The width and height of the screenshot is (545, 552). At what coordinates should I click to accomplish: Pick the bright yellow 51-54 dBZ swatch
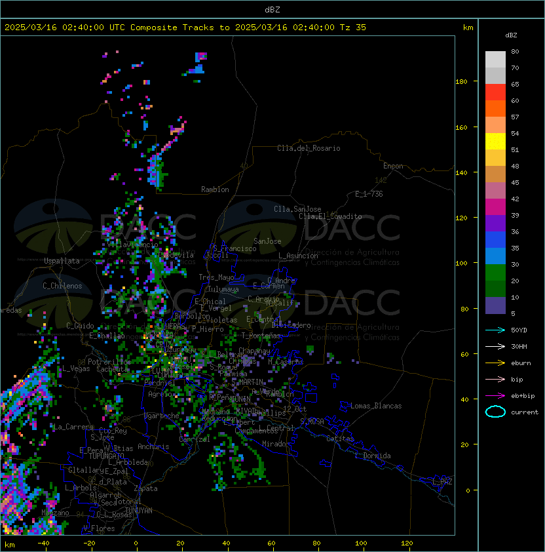coord(495,141)
